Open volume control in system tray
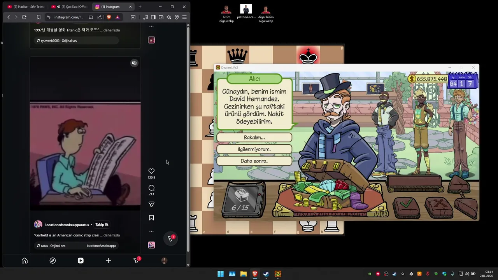 point(467,274)
